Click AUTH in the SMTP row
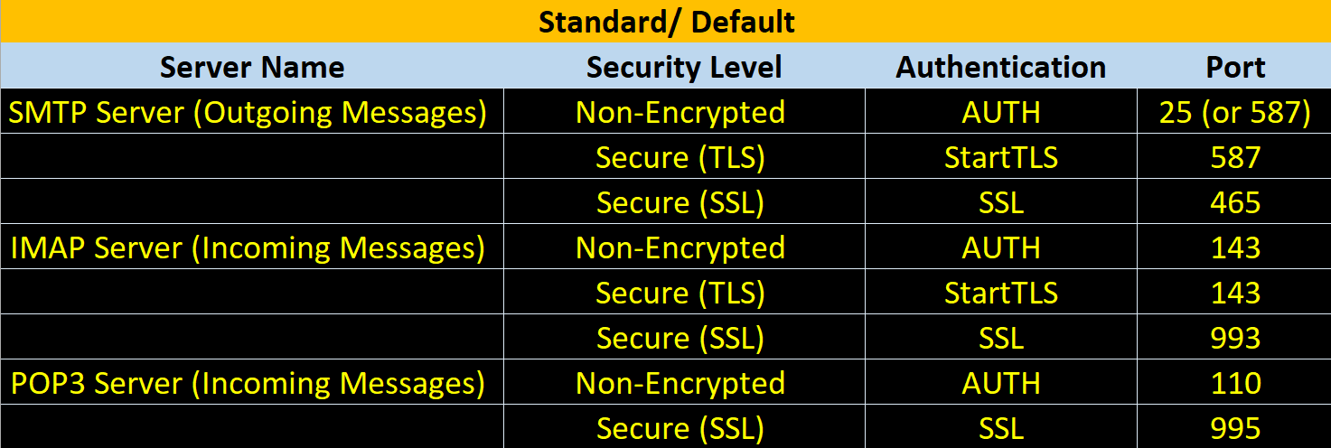This screenshot has height=448, width=1331. click(x=1001, y=112)
